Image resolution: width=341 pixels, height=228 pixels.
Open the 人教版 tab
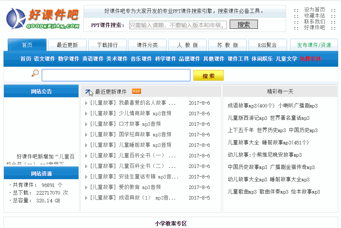pos(187,45)
